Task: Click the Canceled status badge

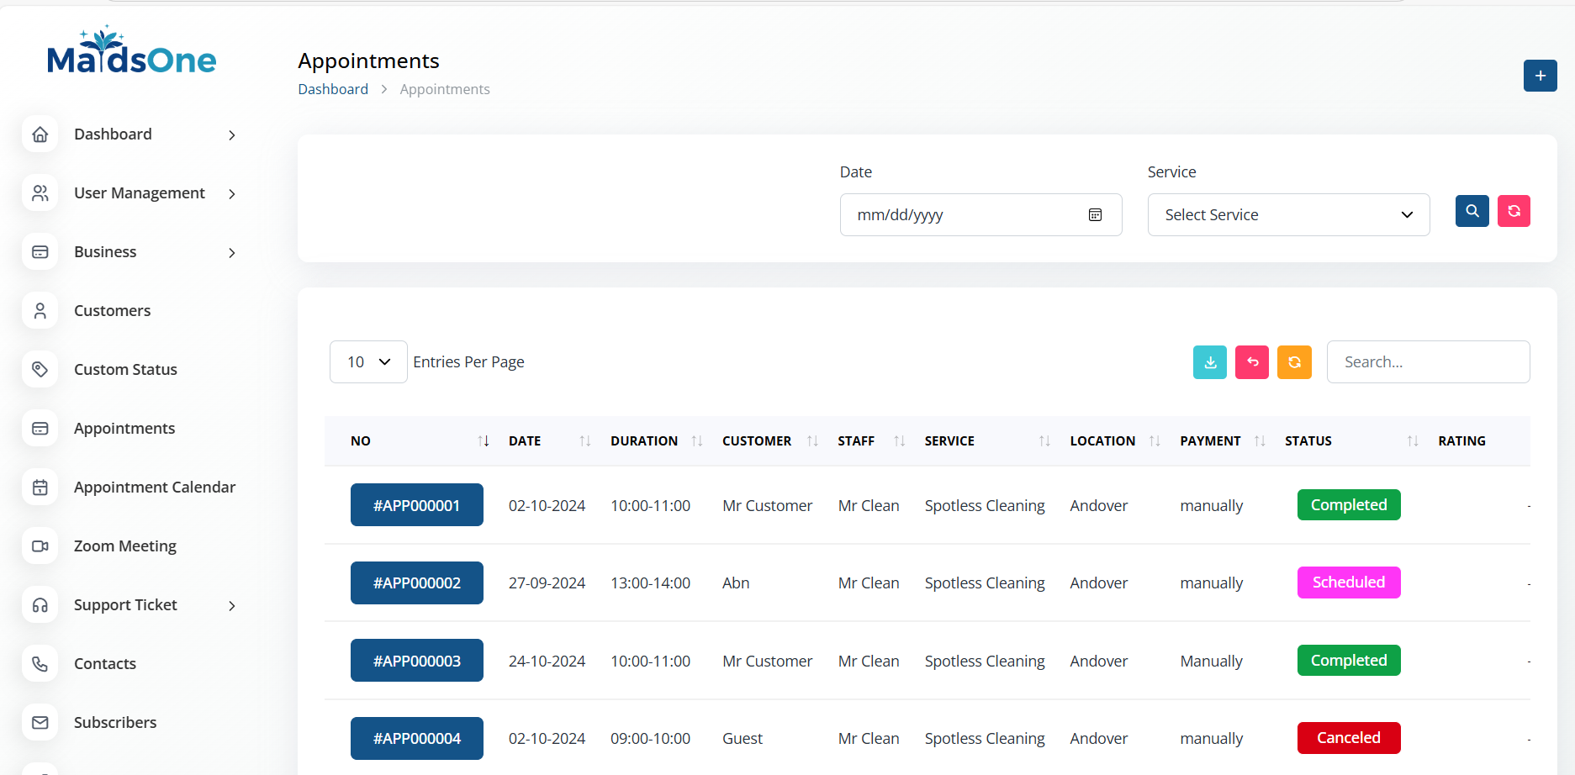Action: tap(1348, 738)
